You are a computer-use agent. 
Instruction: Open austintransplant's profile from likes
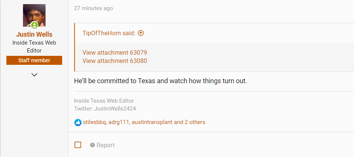click(x=151, y=122)
